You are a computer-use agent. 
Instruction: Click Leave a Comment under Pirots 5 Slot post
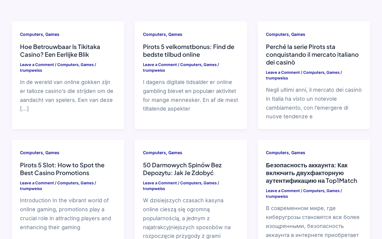click(x=37, y=183)
